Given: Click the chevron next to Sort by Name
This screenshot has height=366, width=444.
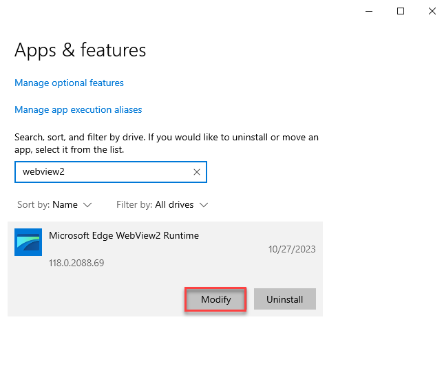Looking at the screenshot, I should pyautogui.click(x=87, y=205).
